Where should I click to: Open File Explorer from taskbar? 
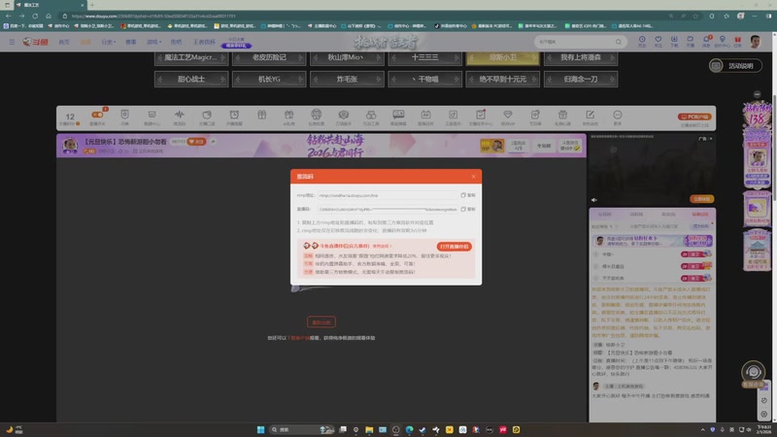(369, 429)
